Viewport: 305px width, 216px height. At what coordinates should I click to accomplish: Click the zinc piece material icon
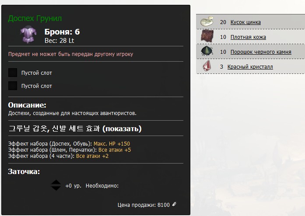click(207, 21)
